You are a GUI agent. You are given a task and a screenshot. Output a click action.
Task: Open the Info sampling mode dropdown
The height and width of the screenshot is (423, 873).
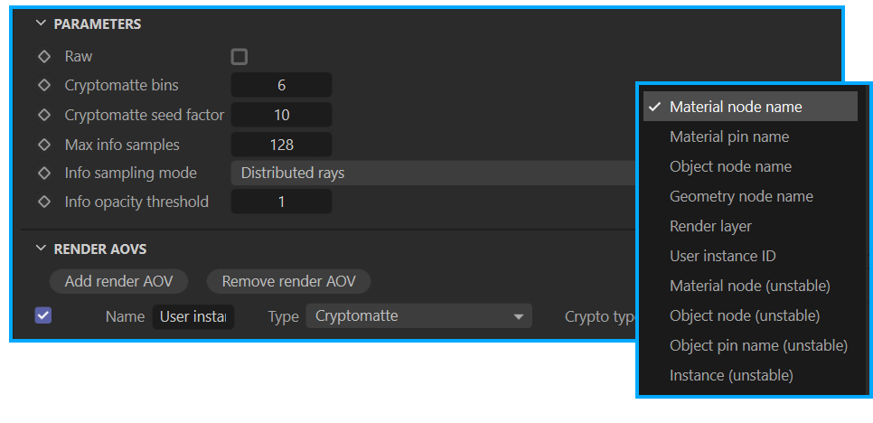click(x=434, y=174)
